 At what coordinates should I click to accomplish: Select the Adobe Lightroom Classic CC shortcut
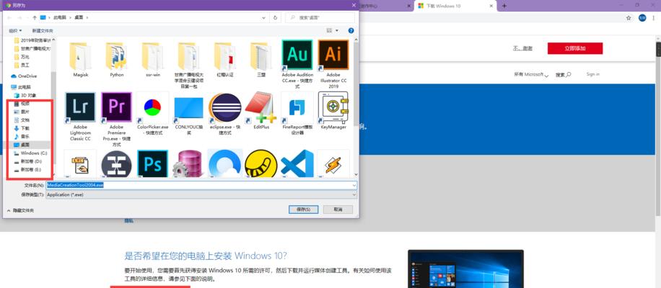pyautogui.click(x=81, y=116)
